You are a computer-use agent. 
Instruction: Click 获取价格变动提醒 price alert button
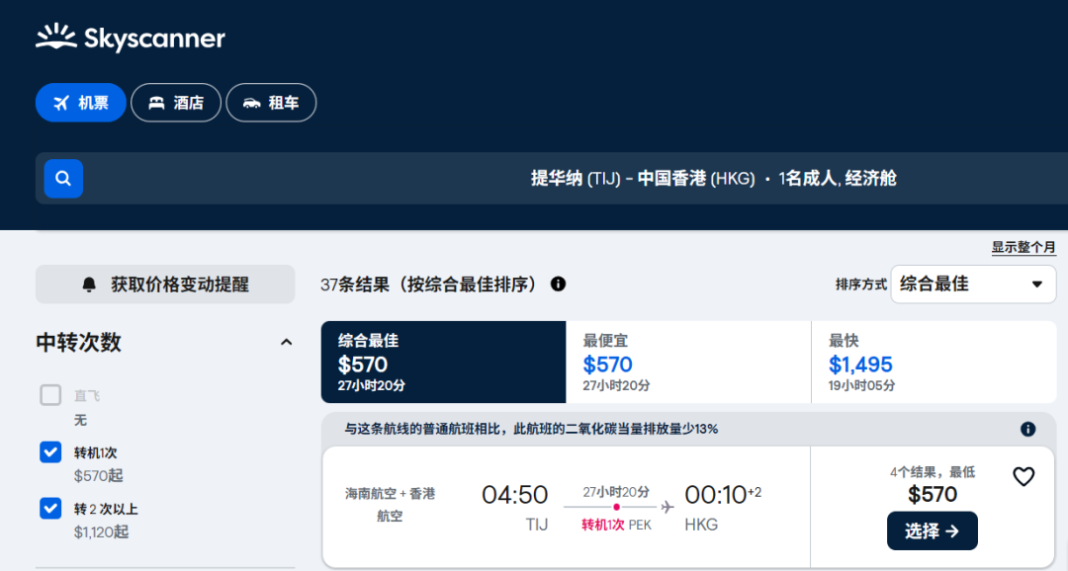[165, 285]
